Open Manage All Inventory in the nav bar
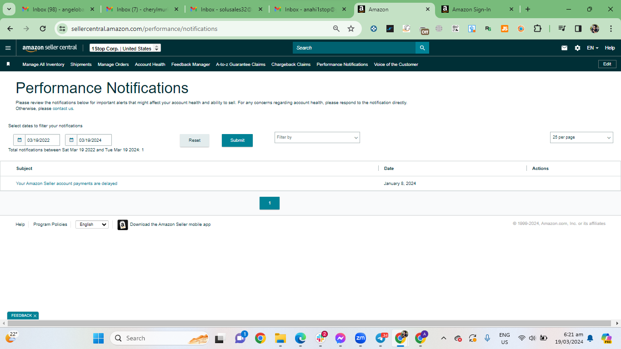 (x=43, y=65)
